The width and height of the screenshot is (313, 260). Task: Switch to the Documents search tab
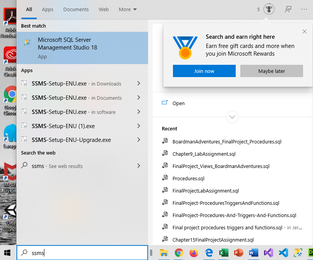(76, 9)
